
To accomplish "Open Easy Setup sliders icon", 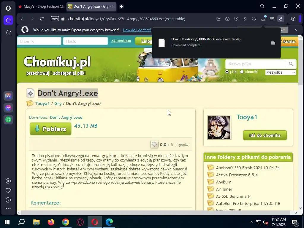I will pos(272,19).
